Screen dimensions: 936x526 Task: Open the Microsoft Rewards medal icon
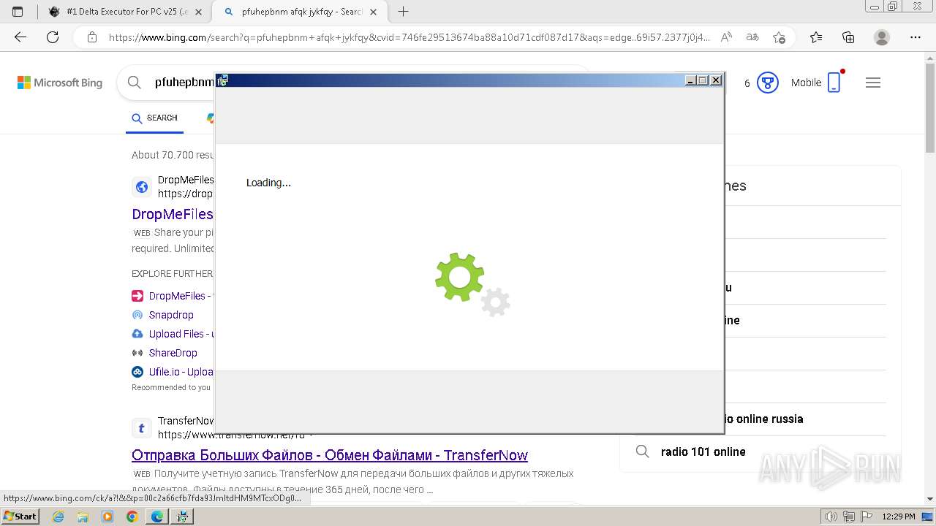[x=767, y=83]
